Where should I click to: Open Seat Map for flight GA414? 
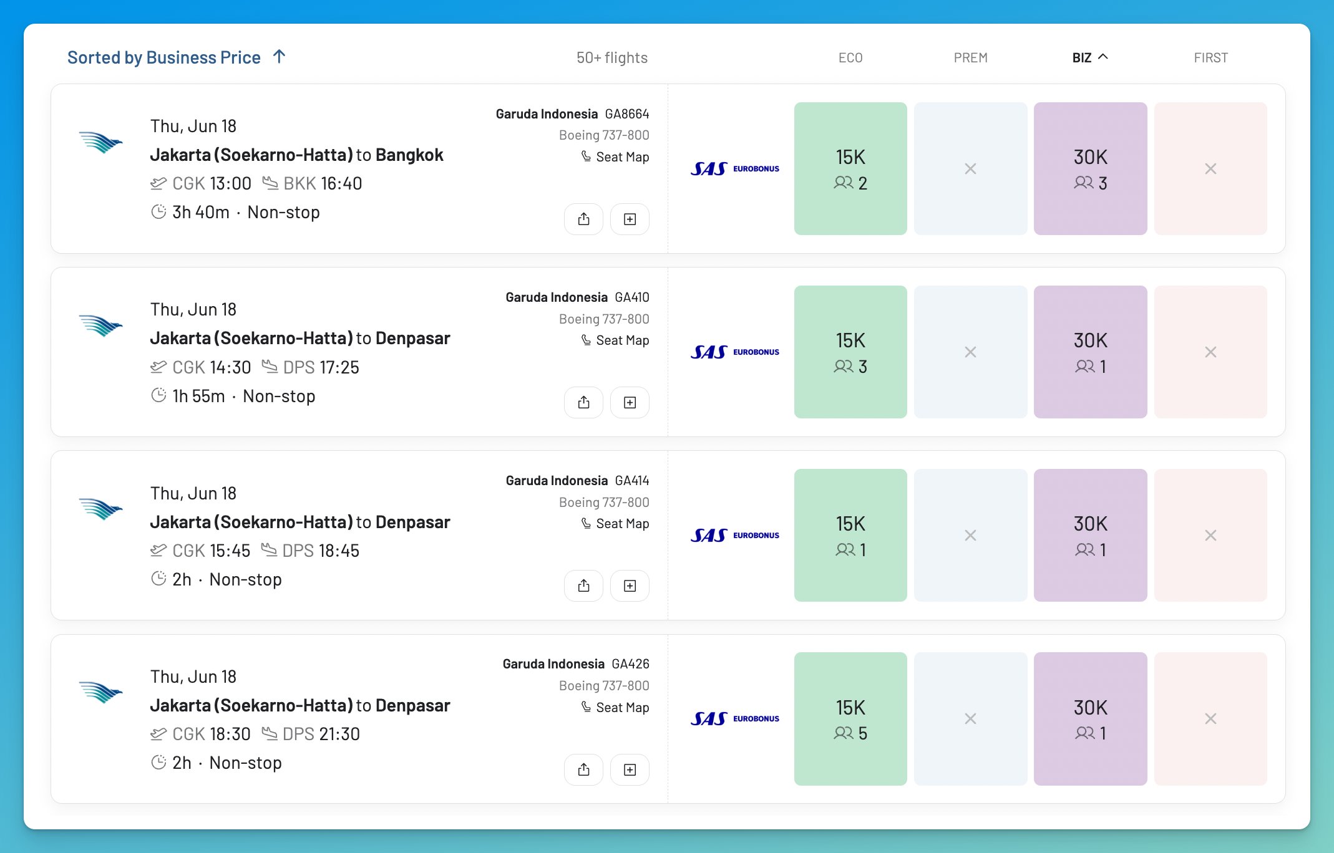[x=615, y=523]
